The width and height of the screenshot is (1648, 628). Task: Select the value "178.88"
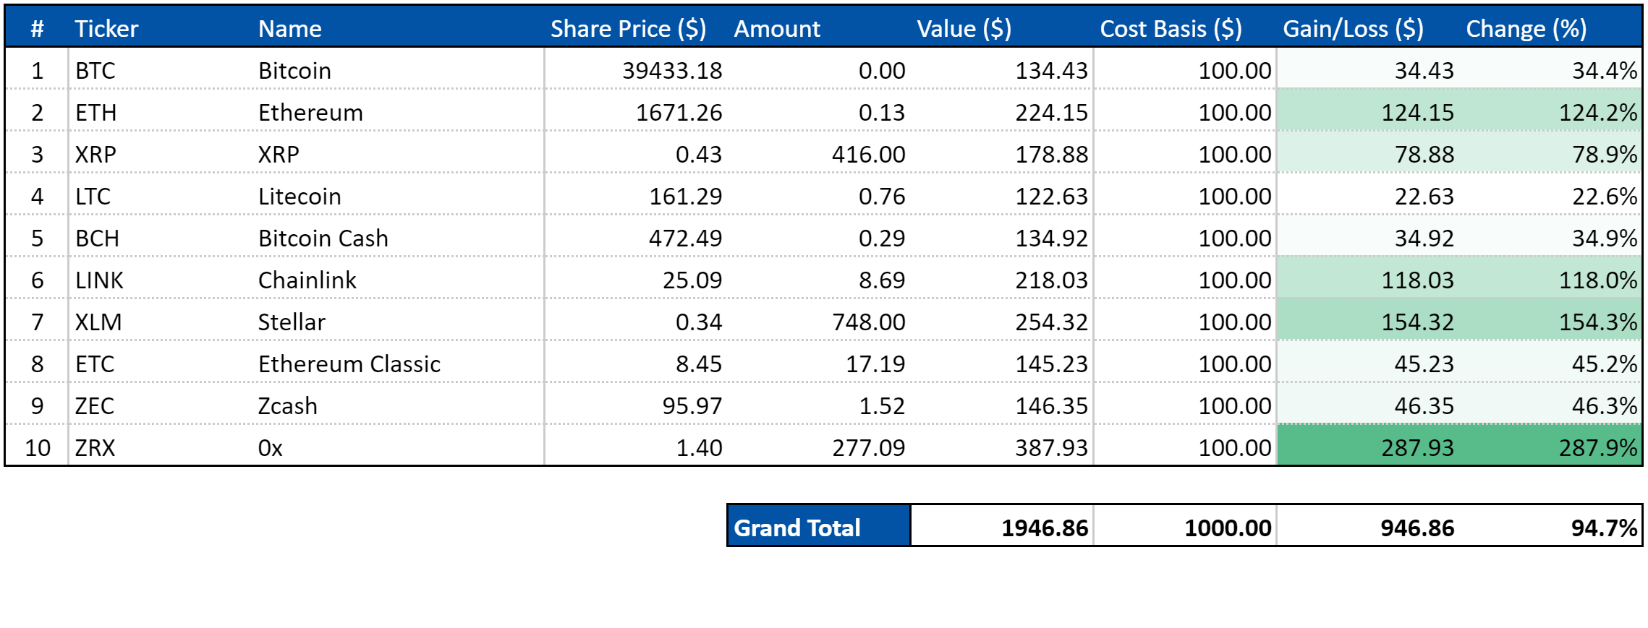(1052, 155)
